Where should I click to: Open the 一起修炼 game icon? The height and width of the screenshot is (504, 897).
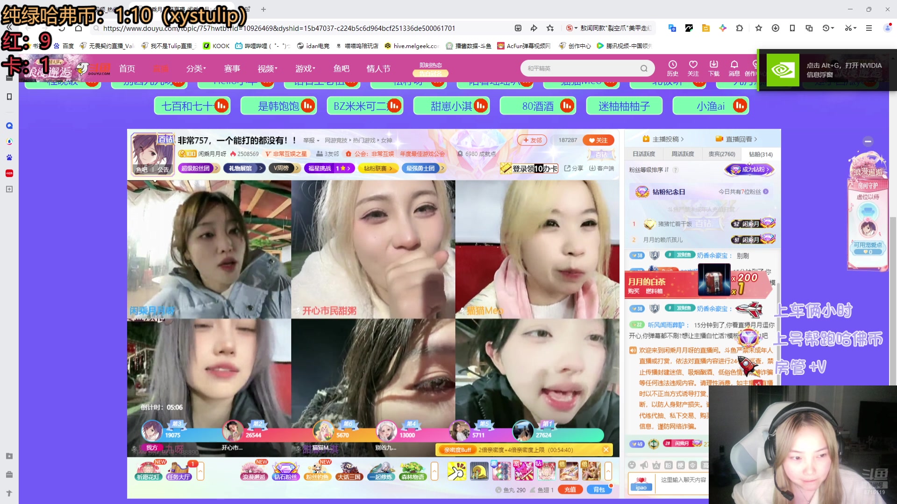click(x=381, y=471)
